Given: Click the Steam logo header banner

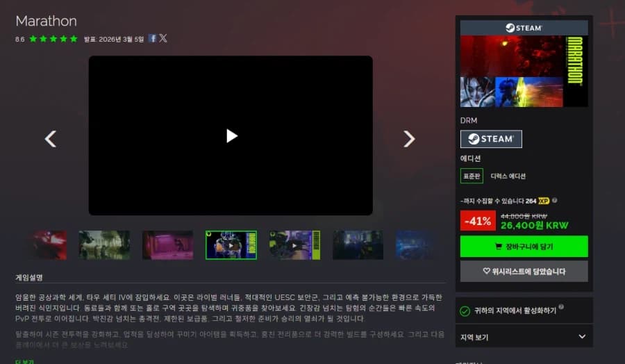Looking at the screenshot, I should pyautogui.click(x=524, y=28).
